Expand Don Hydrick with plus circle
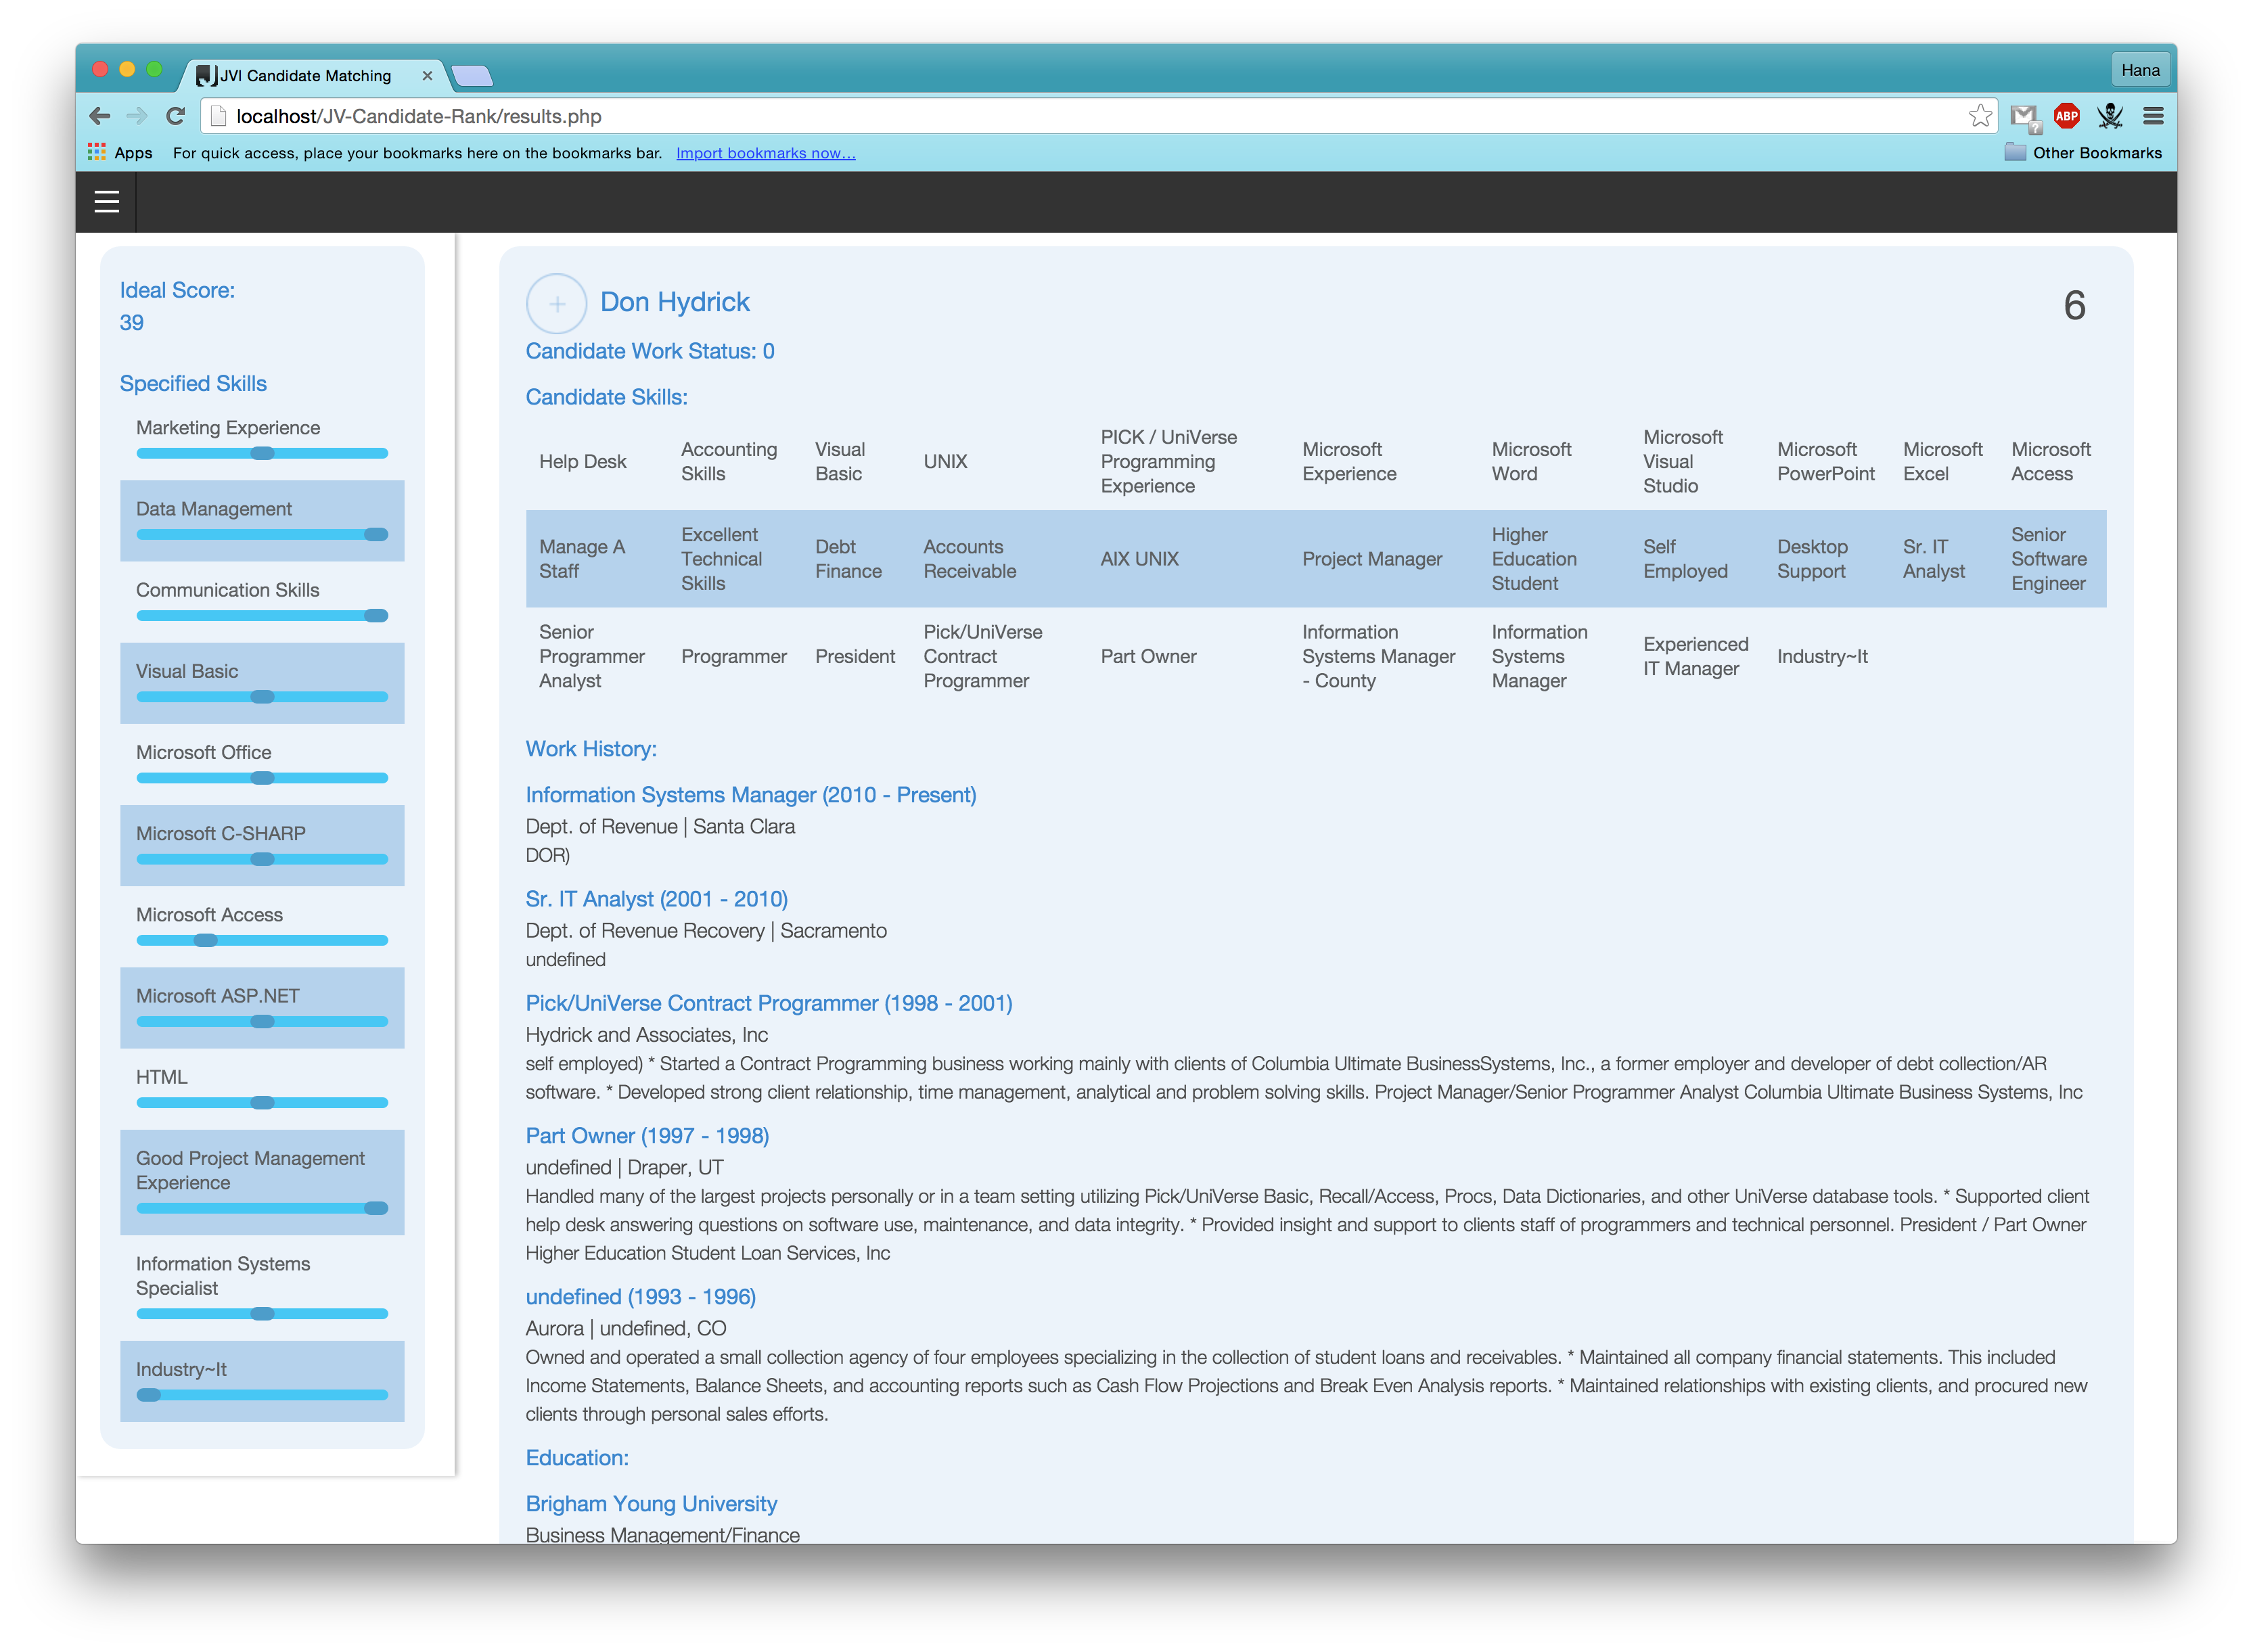The image size is (2253, 1652). (x=556, y=303)
